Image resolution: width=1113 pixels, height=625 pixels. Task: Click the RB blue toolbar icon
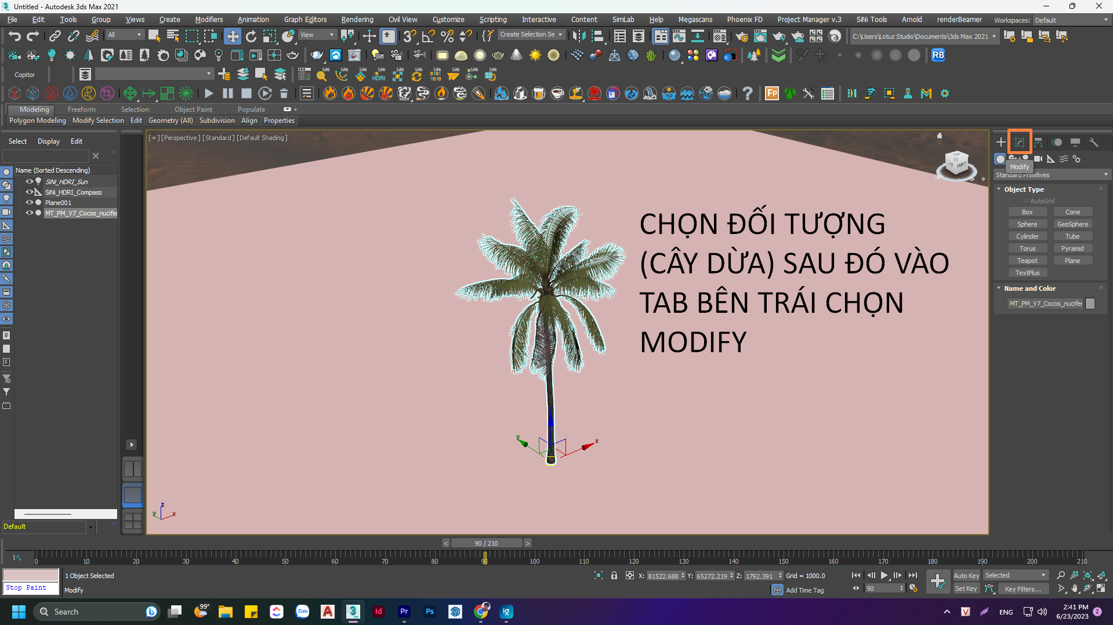(938, 56)
